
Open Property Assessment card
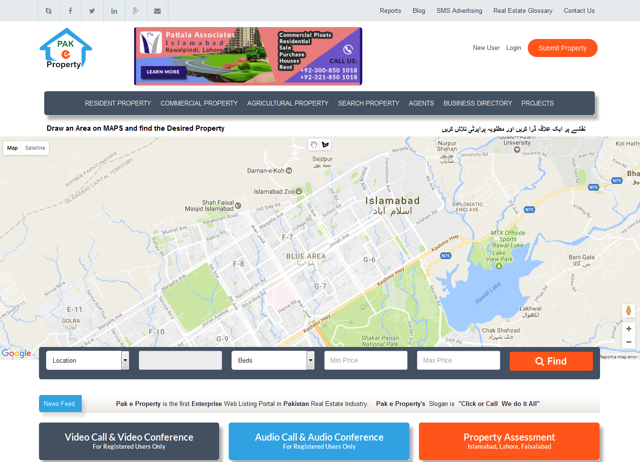(509, 441)
